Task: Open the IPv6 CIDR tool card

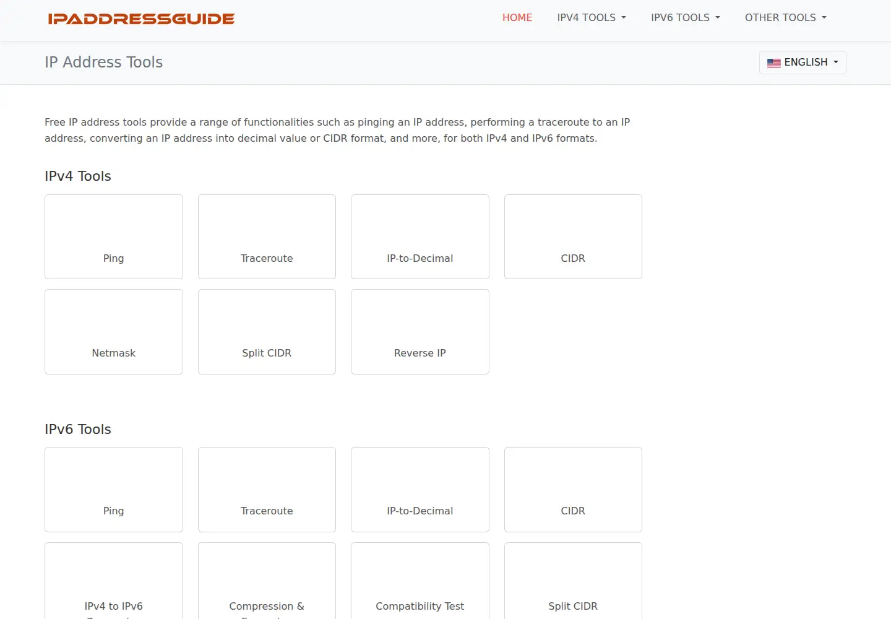Action: point(573,490)
